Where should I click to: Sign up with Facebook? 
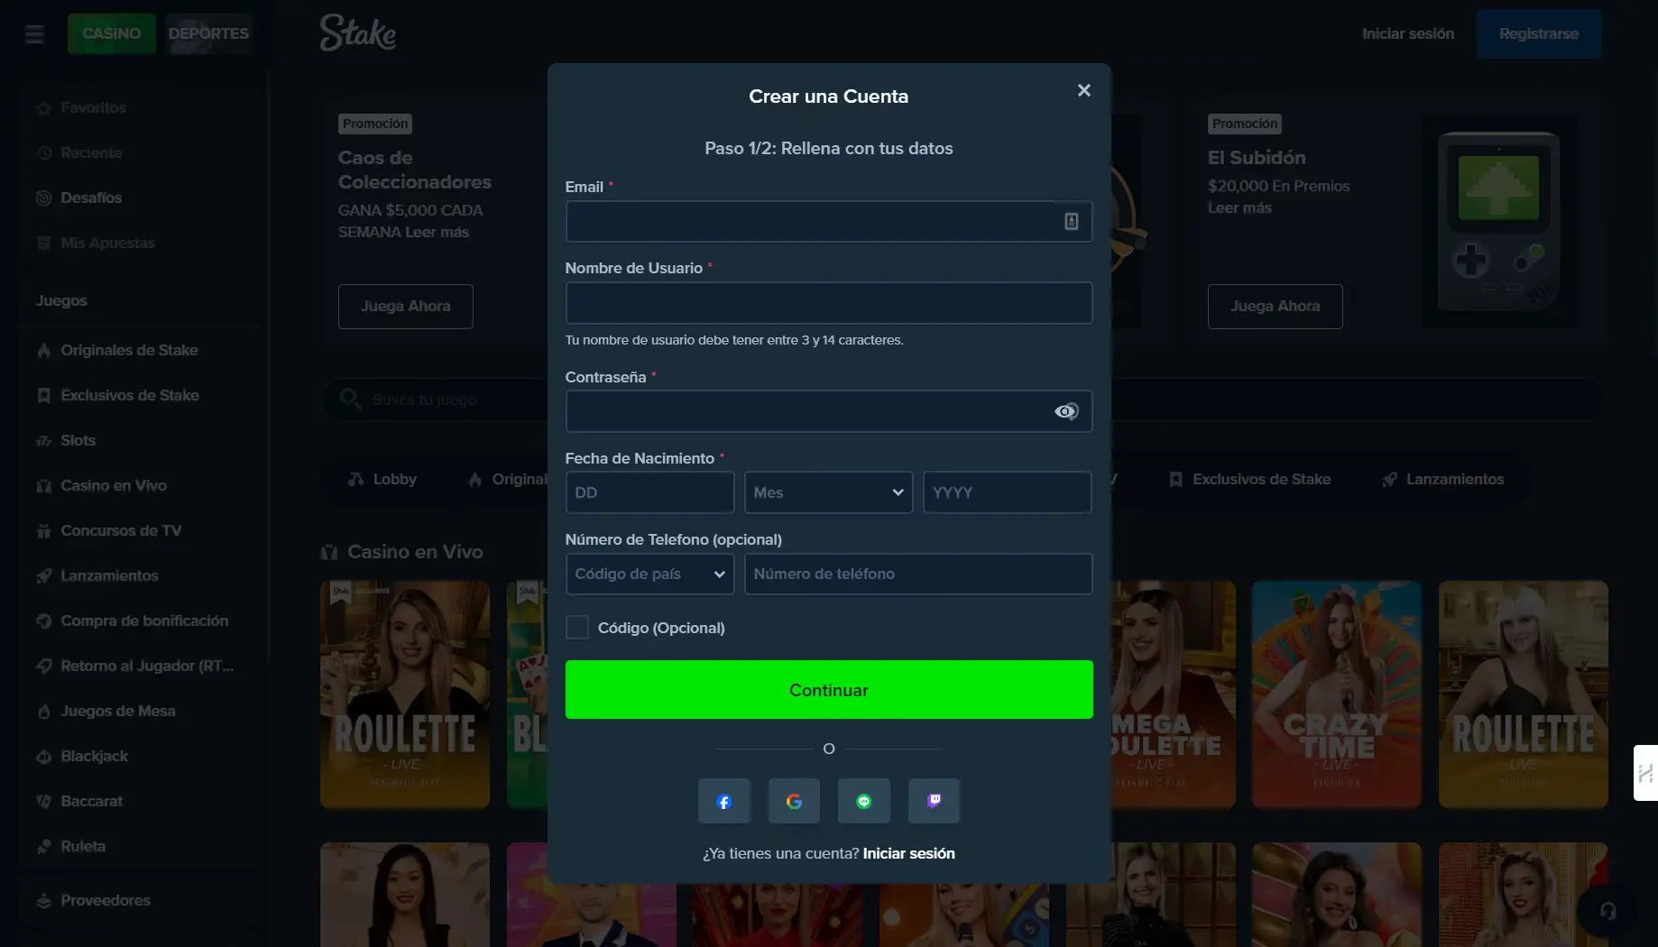pyautogui.click(x=723, y=801)
